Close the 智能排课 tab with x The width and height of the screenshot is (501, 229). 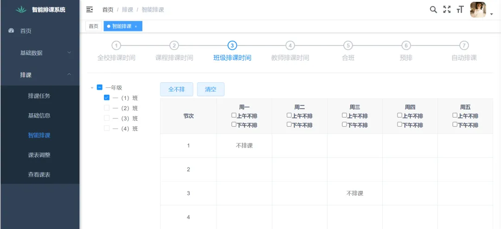[x=136, y=27]
